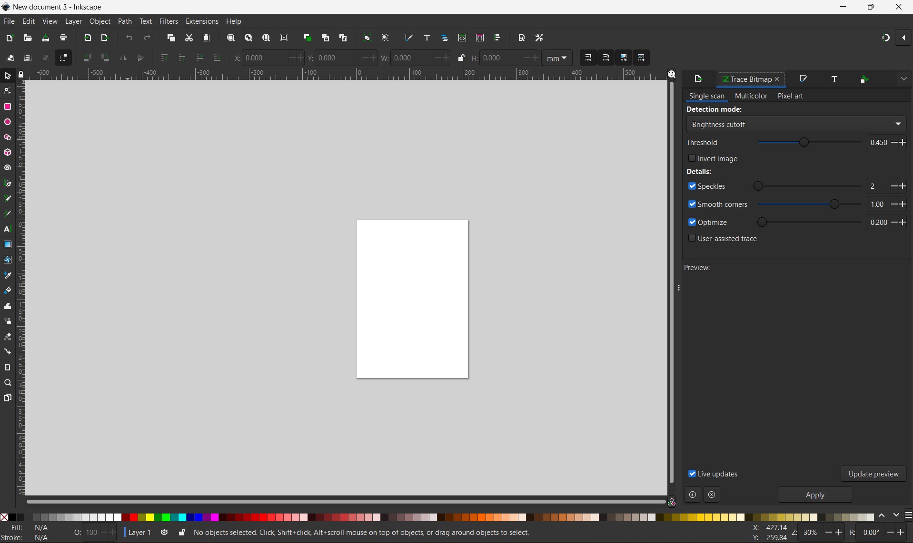The image size is (913, 543).
Task: Select the Rectangle tool
Action: coord(8,107)
